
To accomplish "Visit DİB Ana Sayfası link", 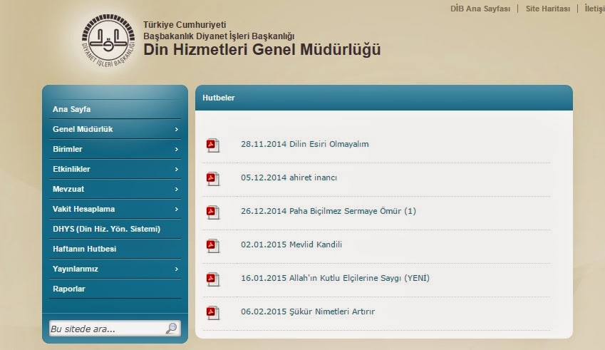I will click(x=480, y=9).
